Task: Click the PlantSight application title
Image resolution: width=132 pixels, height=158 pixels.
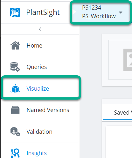Action: point(43,13)
